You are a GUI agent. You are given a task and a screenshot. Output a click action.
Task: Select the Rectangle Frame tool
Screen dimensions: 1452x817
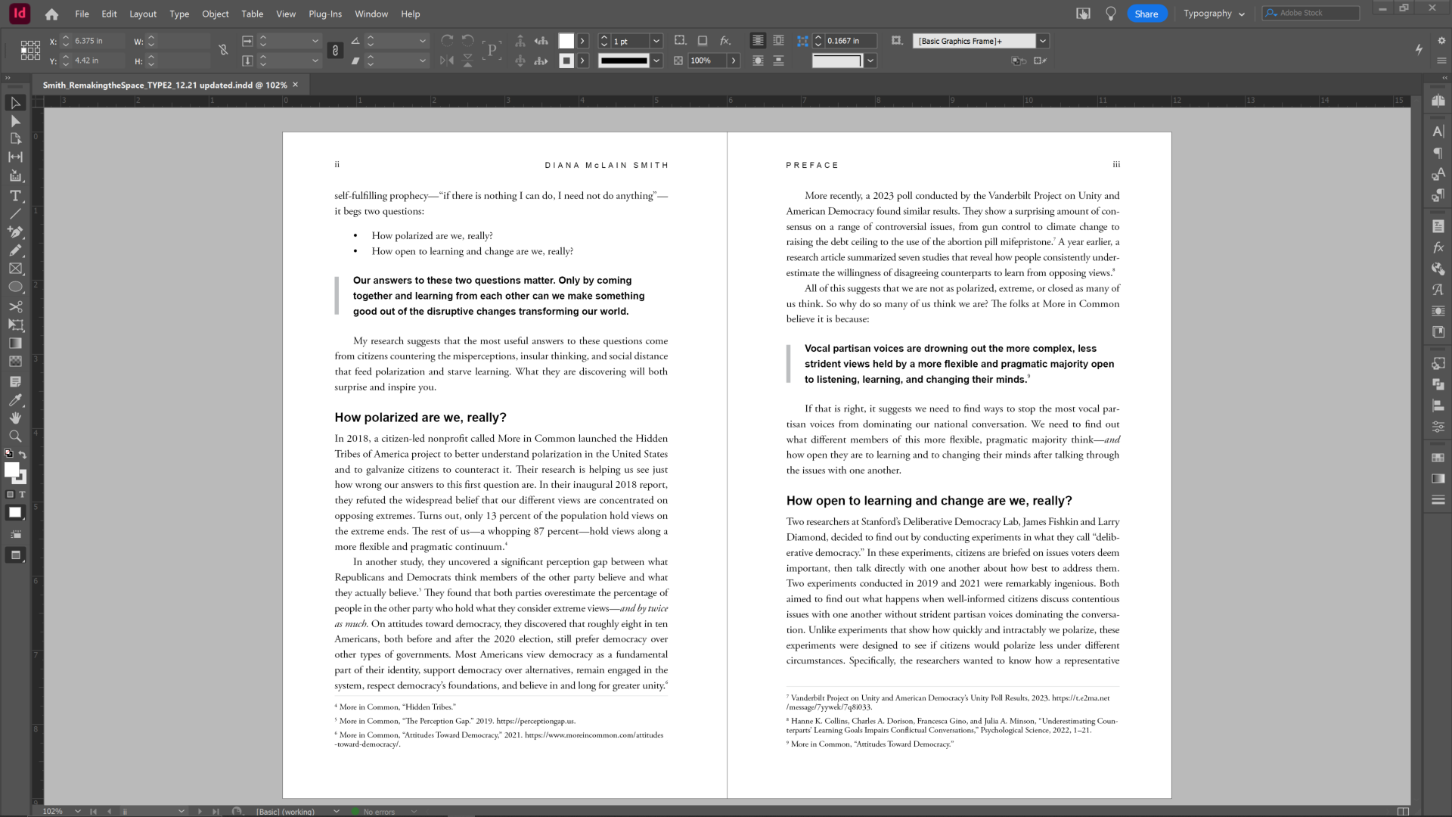tap(15, 269)
